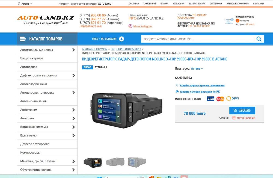Expand Автошторки, тонировка submenu arrow
The image size is (273, 178).
coord(73,93)
